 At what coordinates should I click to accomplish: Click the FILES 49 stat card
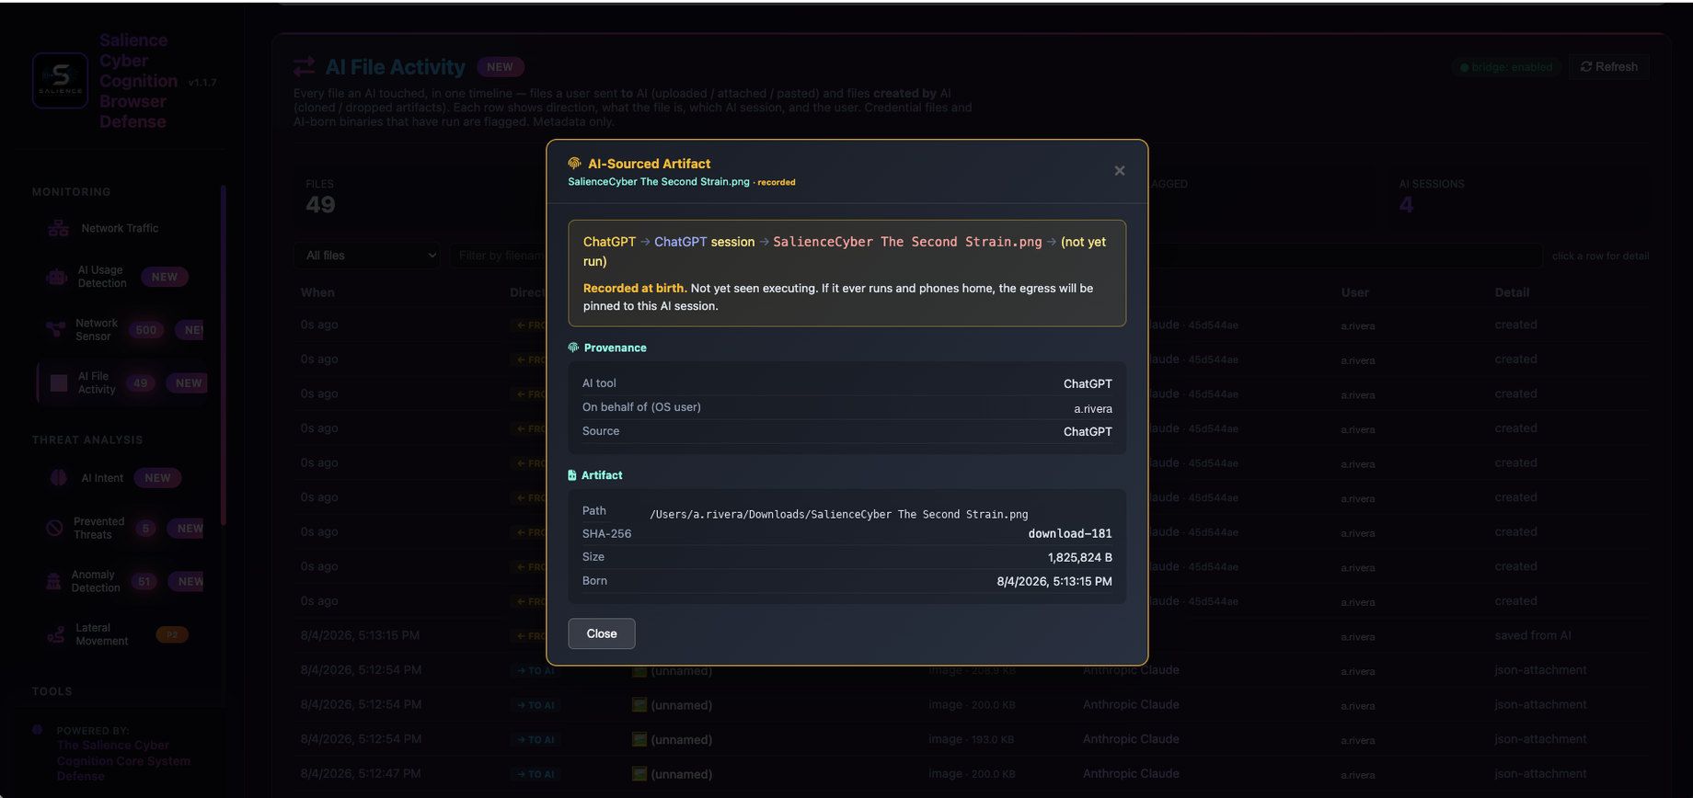coord(419,197)
